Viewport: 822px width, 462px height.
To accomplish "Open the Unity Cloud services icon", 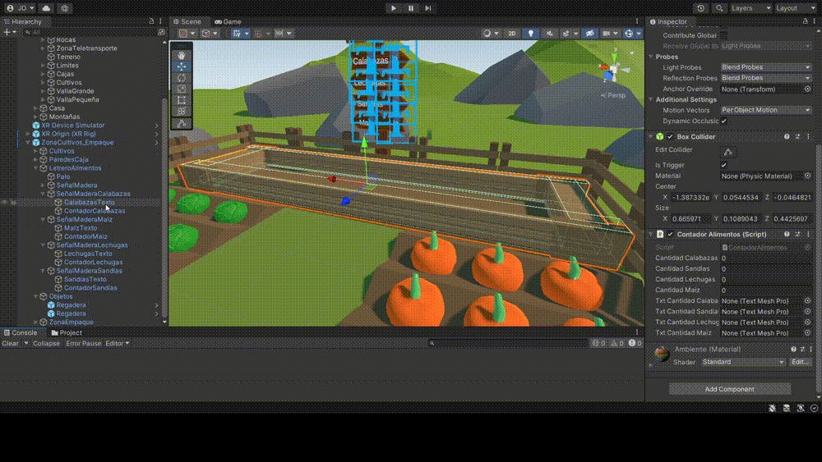I will [x=46, y=8].
